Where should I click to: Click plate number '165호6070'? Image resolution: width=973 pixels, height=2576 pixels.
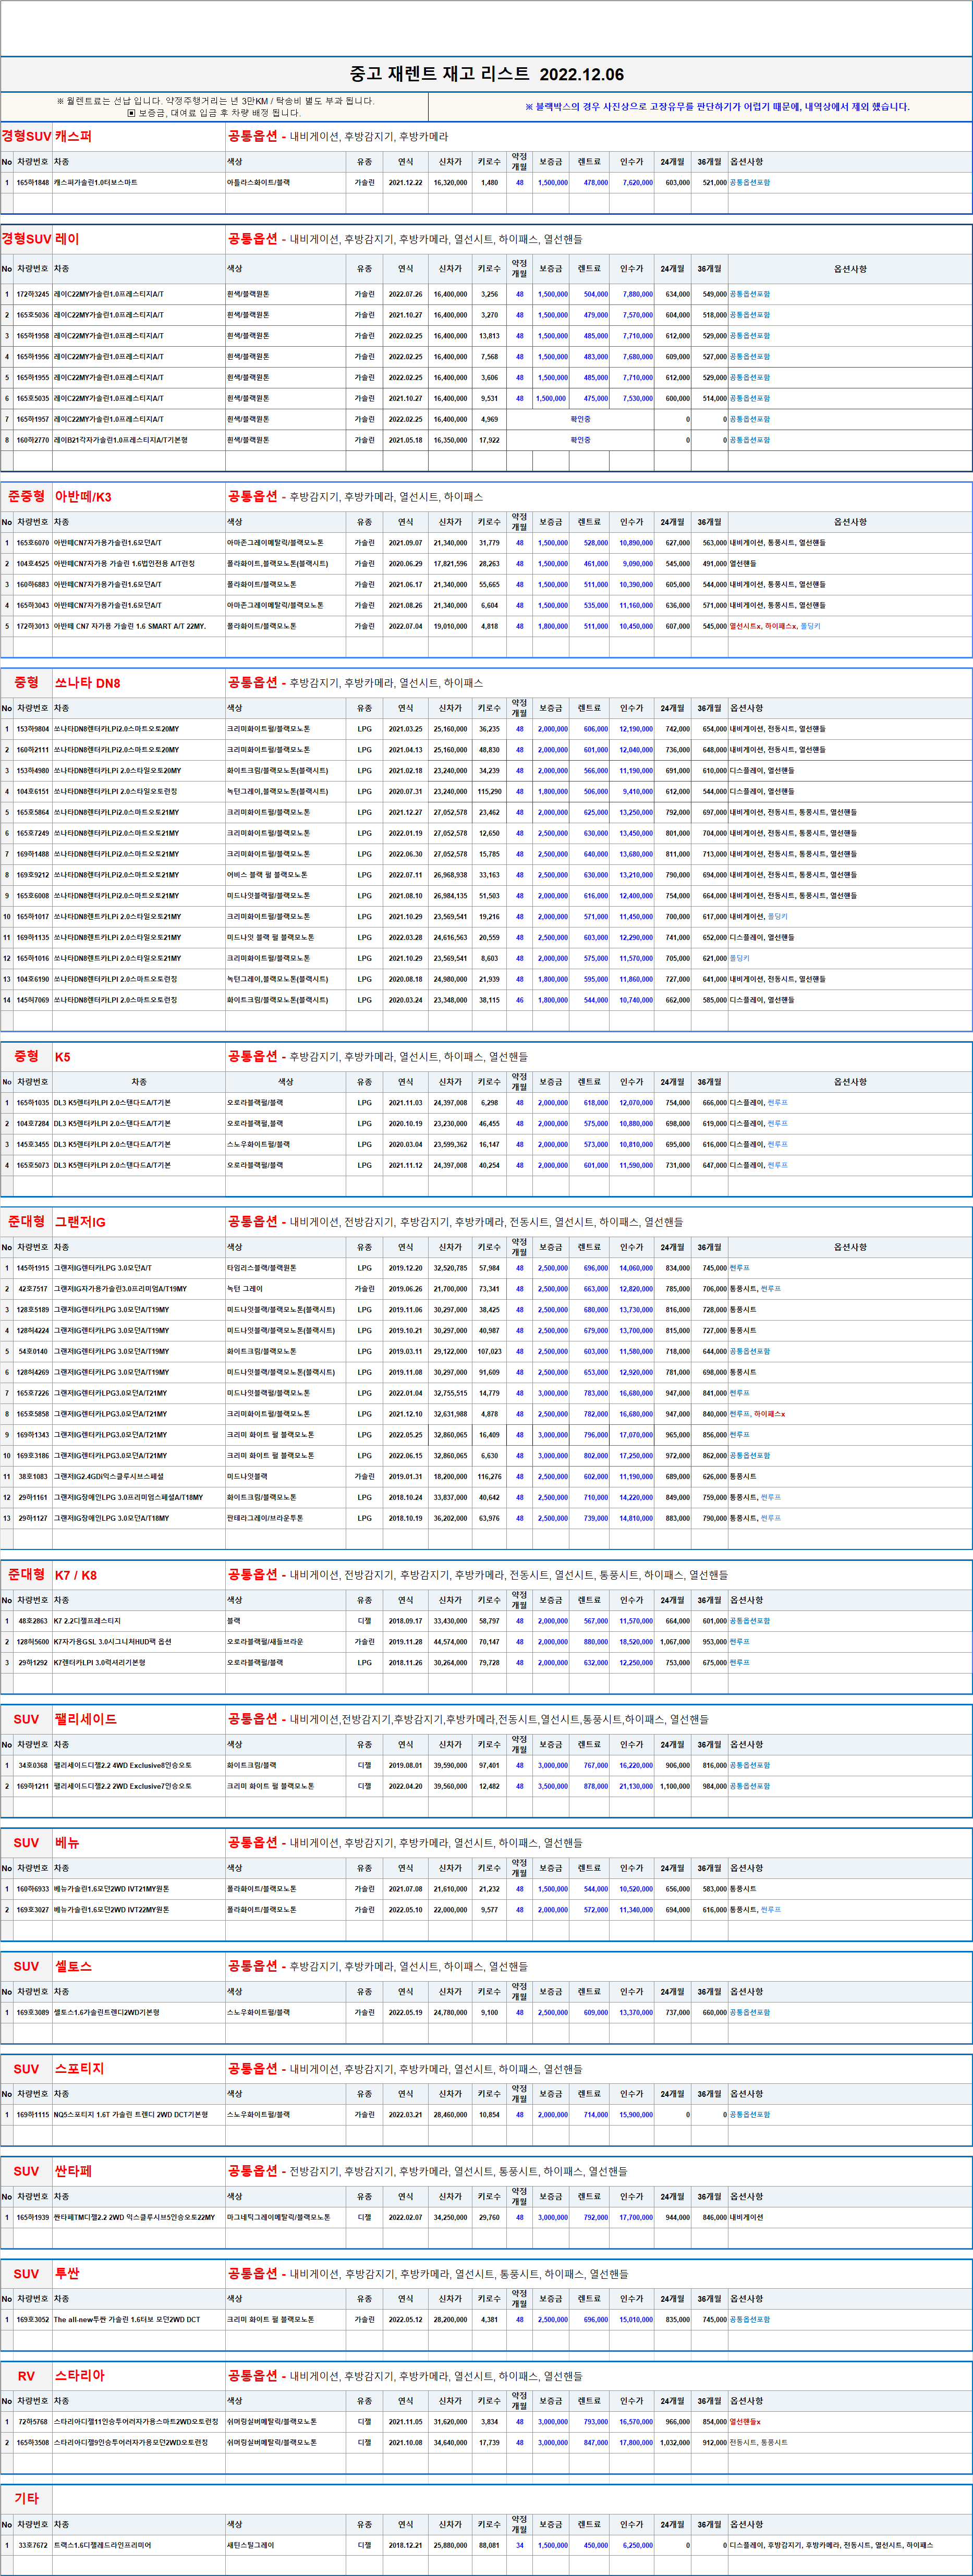point(33,543)
